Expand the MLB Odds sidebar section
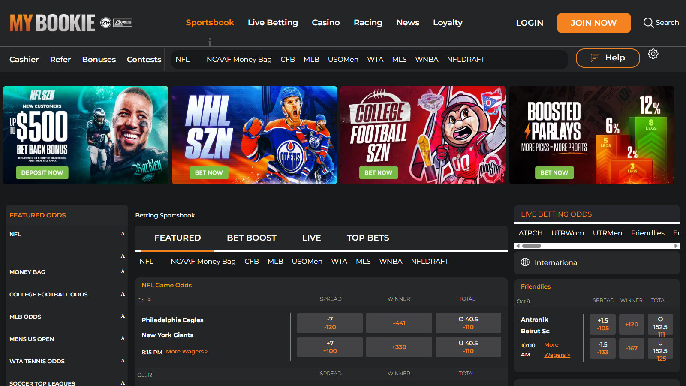The image size is (686, 386). point(123,316)
